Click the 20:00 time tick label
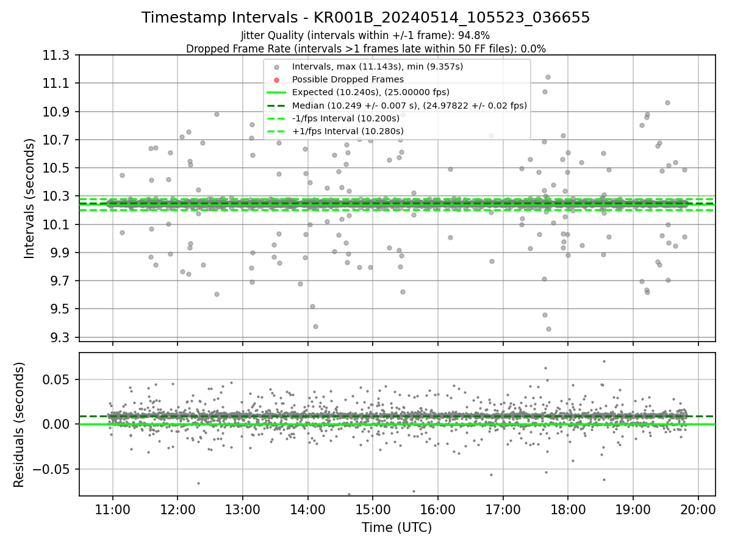Image resolution: width=732 pixels, height=549 pixels. pos(698,509)
